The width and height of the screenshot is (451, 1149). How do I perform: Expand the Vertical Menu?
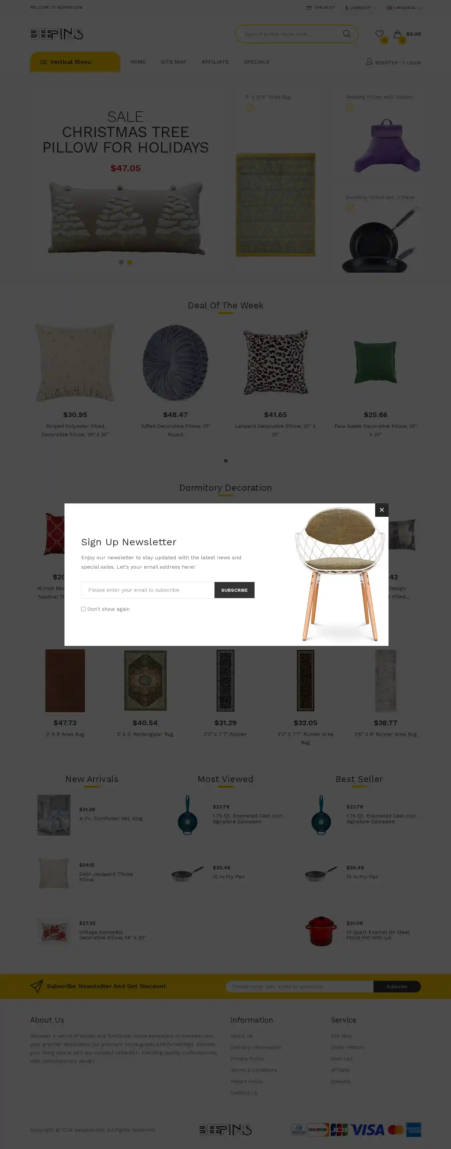[x=75, y=62]
